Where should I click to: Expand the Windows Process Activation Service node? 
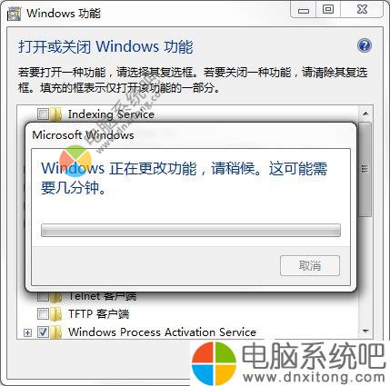point(27,333)
